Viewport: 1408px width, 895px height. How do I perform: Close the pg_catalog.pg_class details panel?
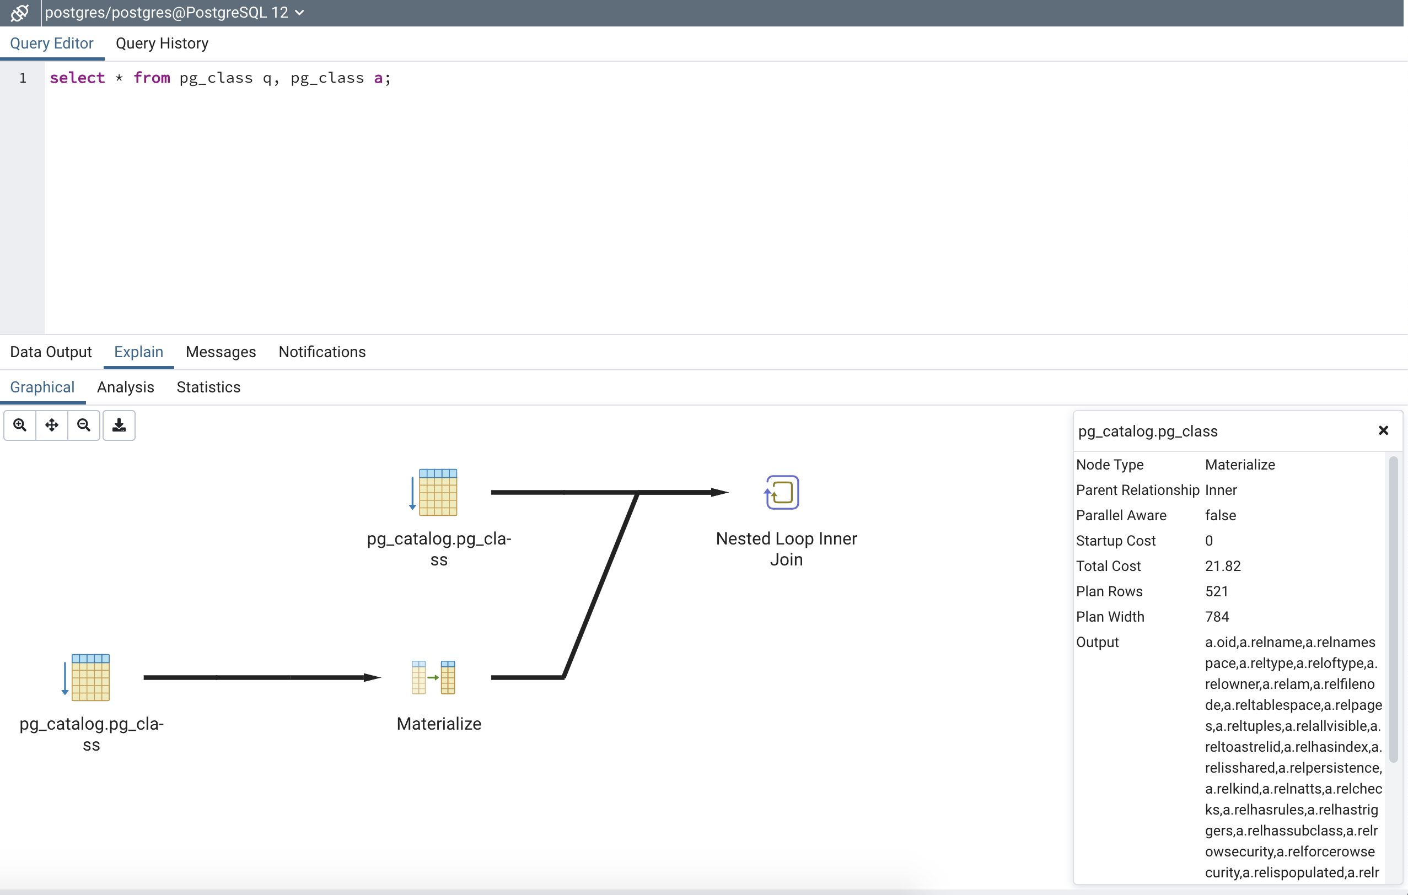pyautogui.click(x=1383, y=431)
